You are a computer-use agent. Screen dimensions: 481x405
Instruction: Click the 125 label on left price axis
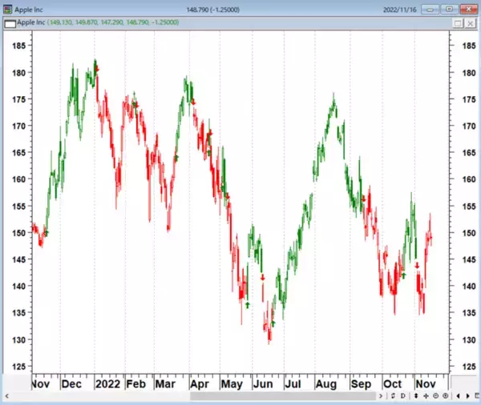pos(19,367)
